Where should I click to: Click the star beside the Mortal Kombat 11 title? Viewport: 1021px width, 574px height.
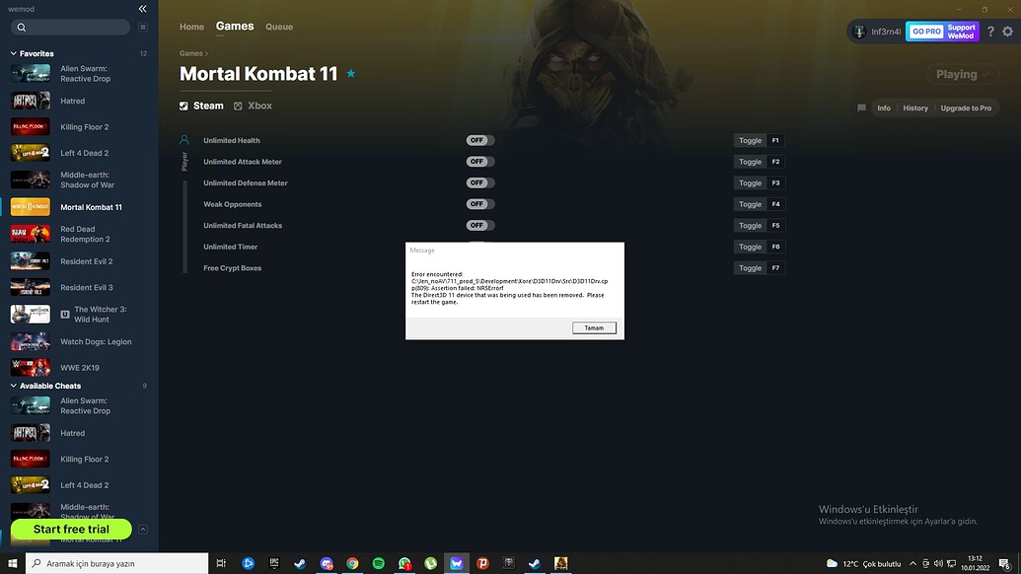350,73
